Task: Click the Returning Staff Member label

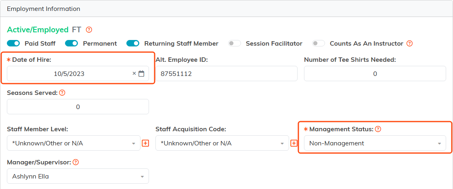Action: (181, 43)
